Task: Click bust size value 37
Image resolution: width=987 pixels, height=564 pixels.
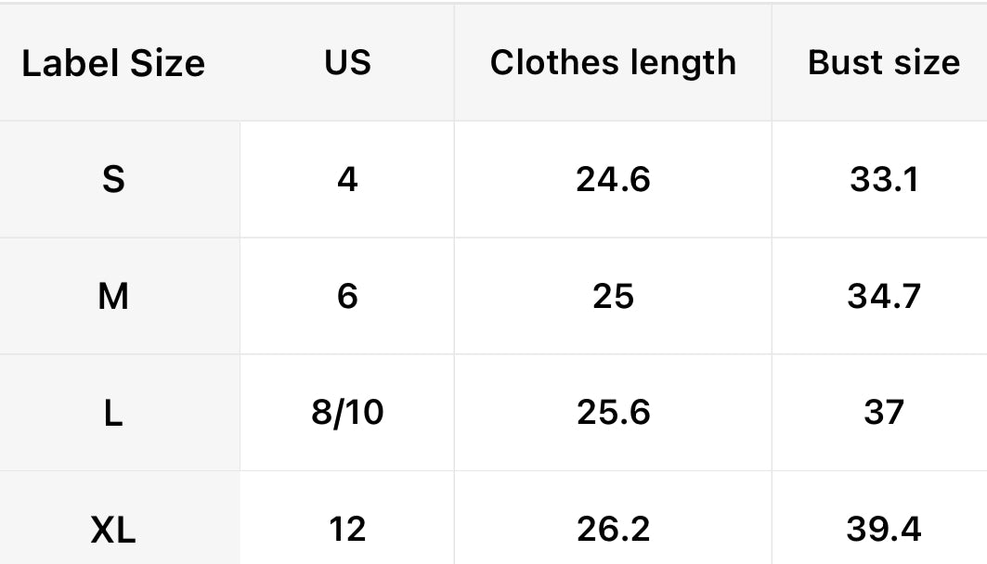Action: 884,413
